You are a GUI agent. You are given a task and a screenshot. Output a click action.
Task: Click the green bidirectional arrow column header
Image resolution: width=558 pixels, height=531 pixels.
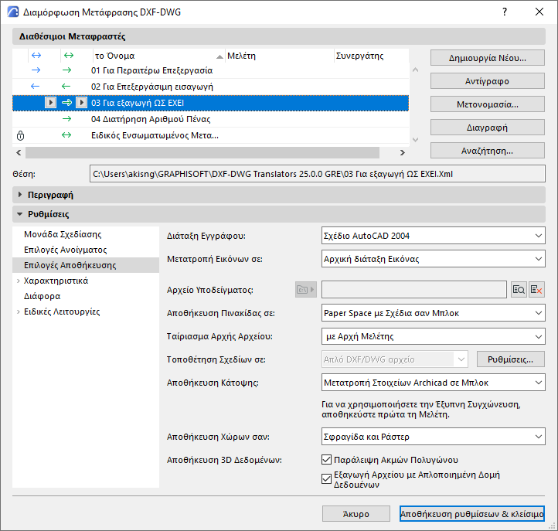coord(68,56)
